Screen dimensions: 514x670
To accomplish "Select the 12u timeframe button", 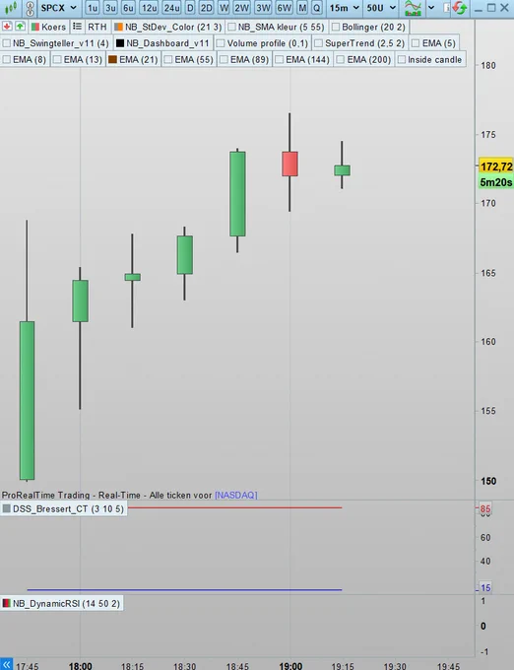I will click(x=149, y=8).
